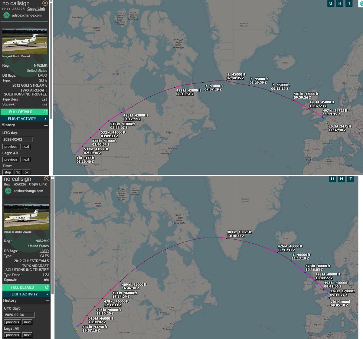Go to next UTC day from 2026-02-04

[27, 322]
